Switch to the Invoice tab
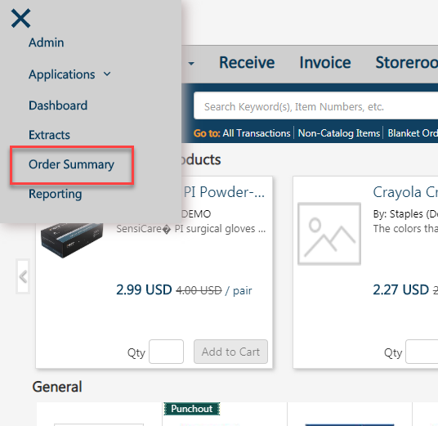Screen dimensions: 438x426 (x=325, y=62)
